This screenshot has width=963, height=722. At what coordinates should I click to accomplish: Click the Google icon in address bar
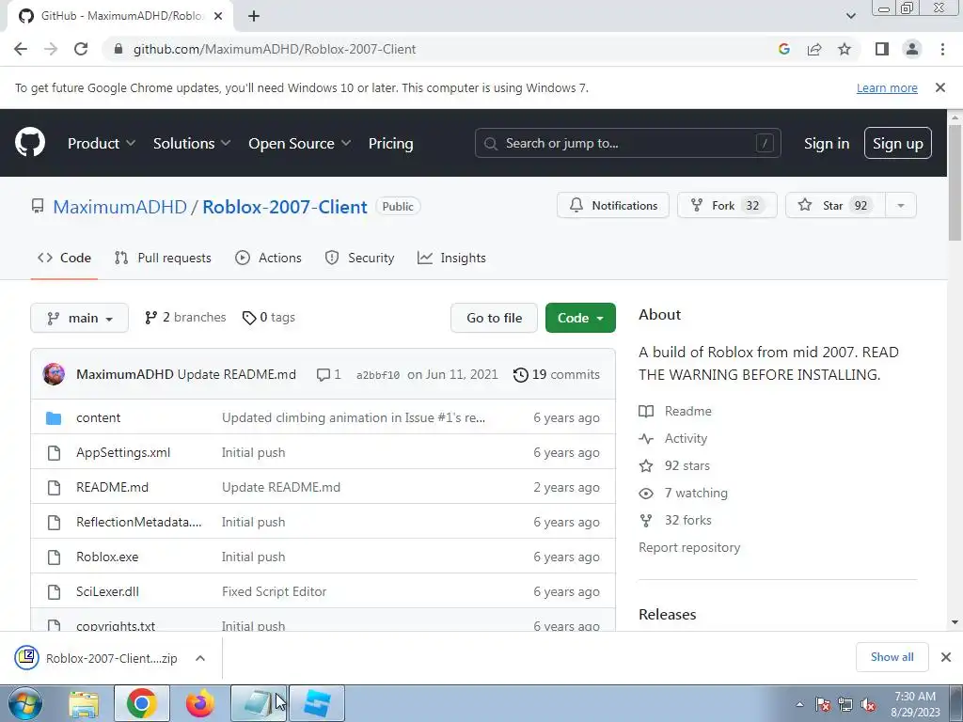783,49
